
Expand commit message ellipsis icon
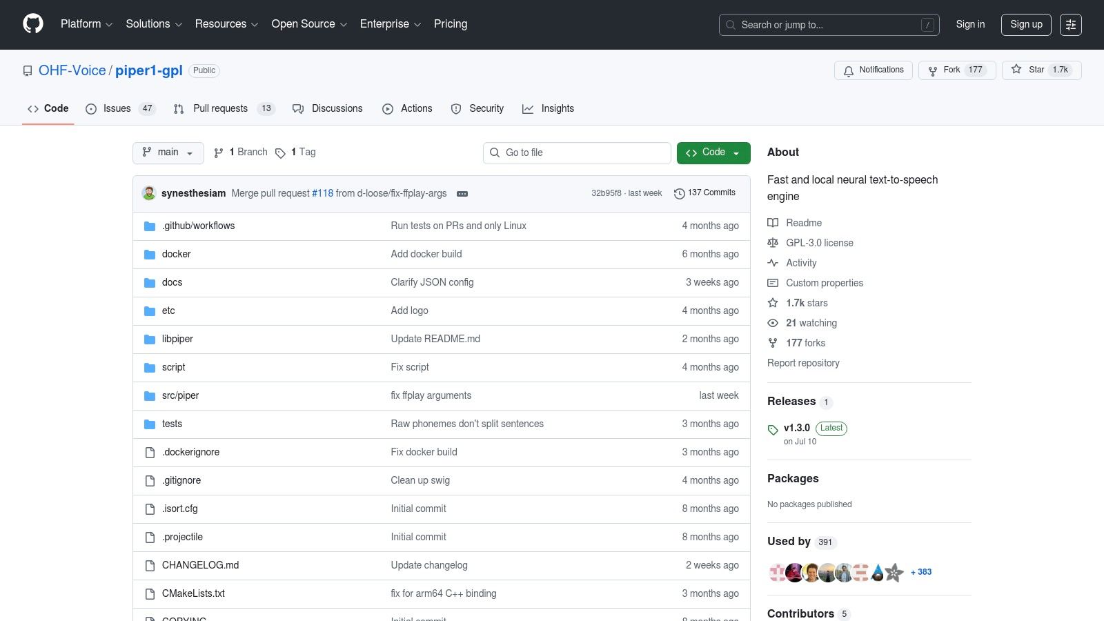[462, 194]
